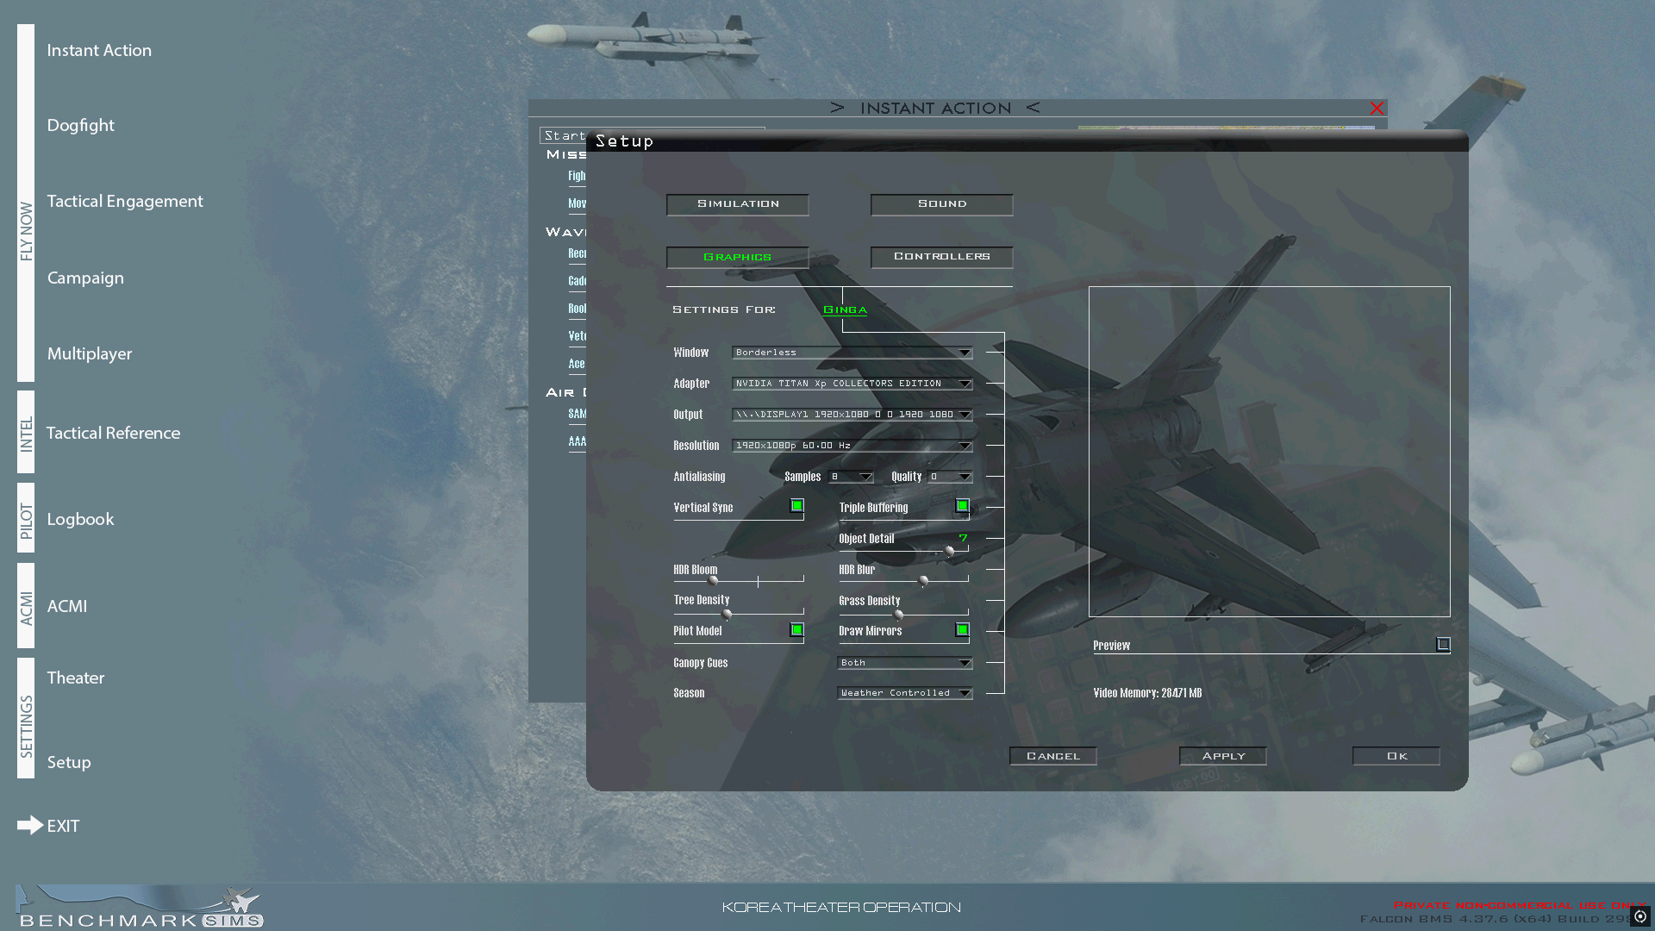Click the GINGA settings profile link
1655x931 pixels.
coord(844,309)
